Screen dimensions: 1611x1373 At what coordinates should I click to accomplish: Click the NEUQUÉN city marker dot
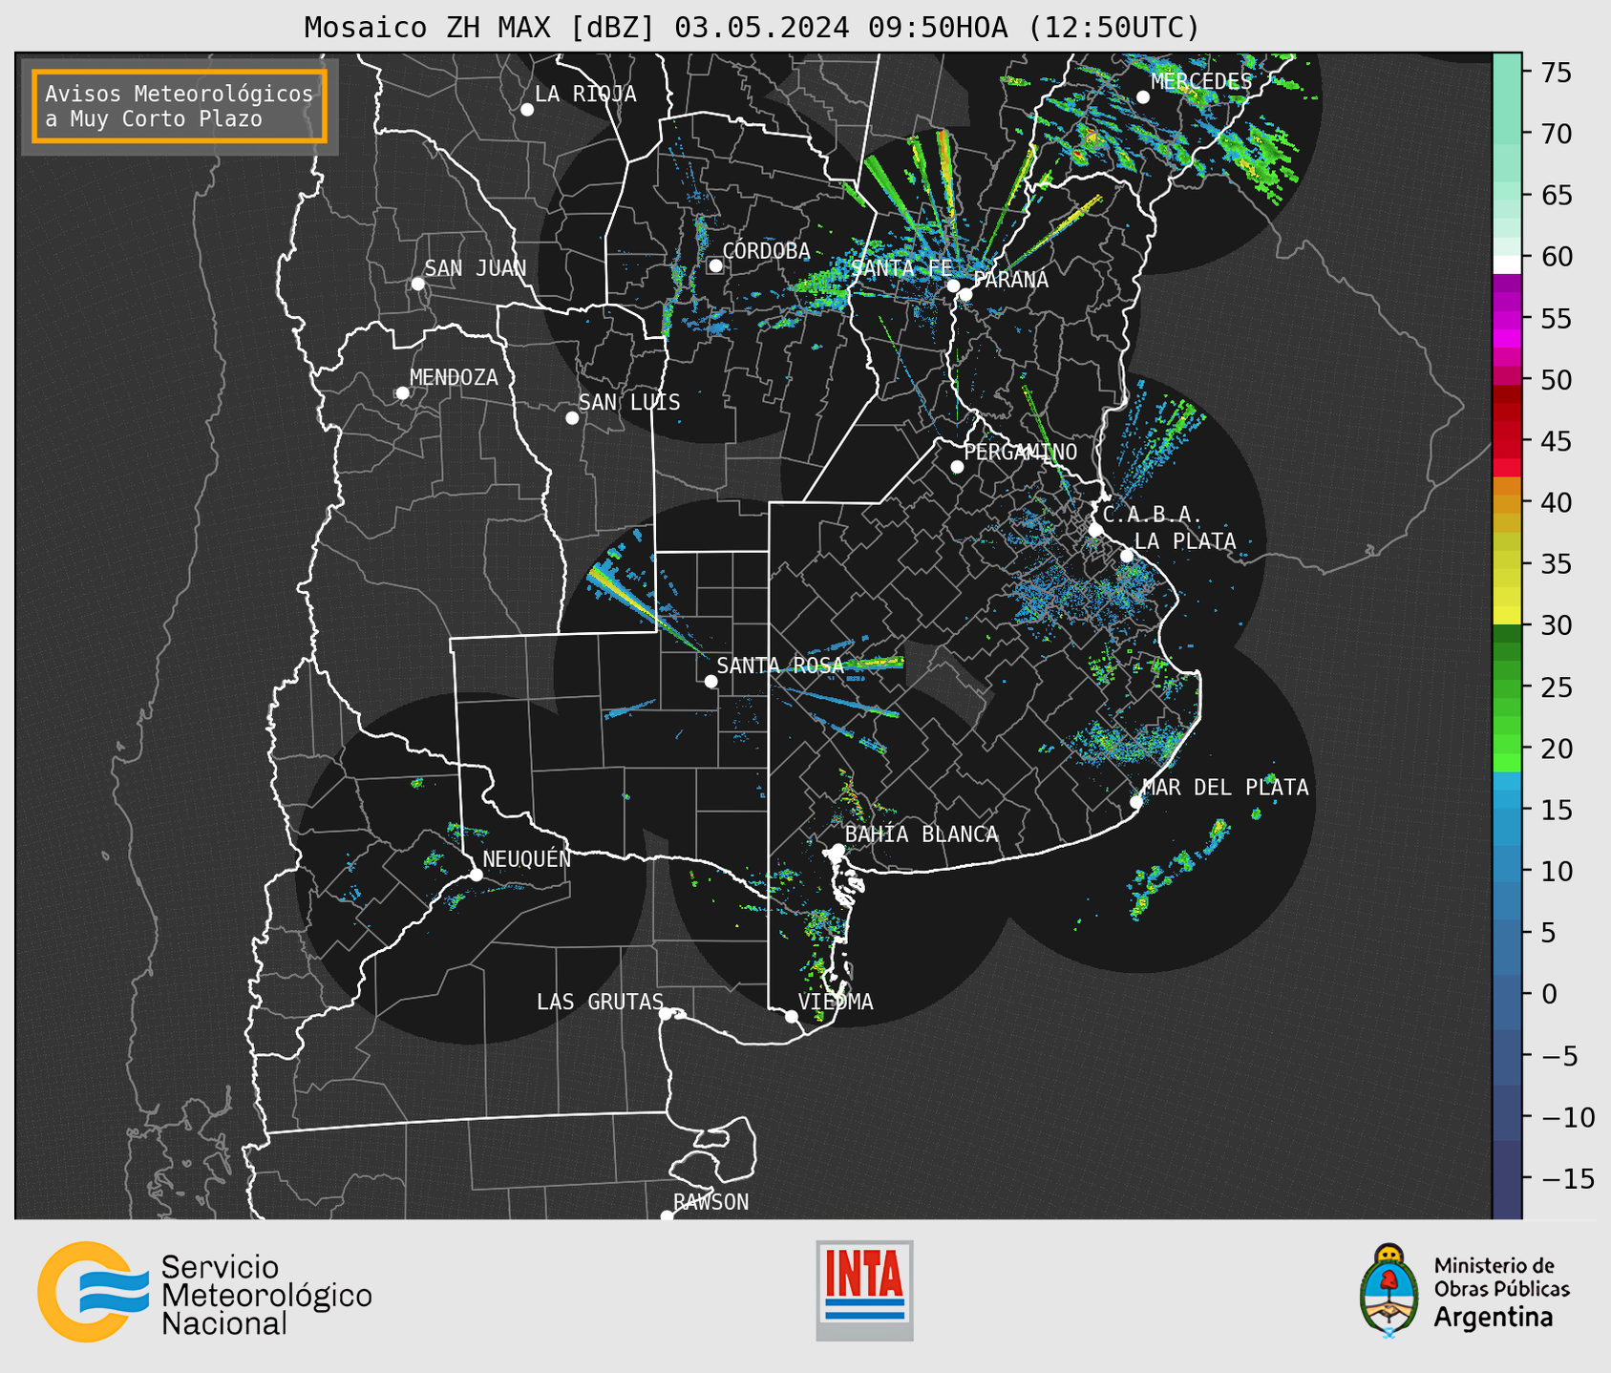[x=476, y=875]
